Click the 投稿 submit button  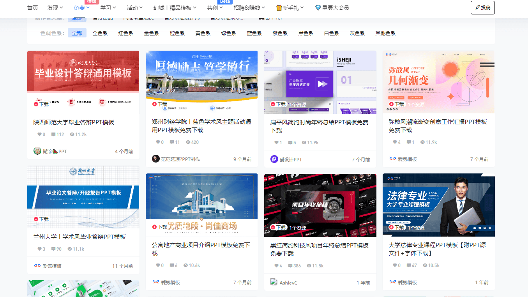pos(482,7)
